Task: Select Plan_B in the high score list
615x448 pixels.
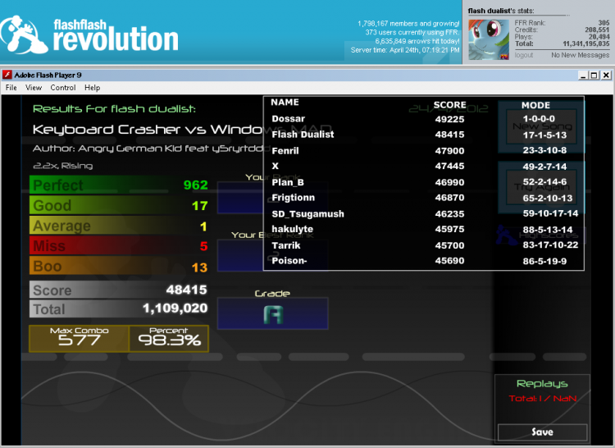Action: coord(288,182)
